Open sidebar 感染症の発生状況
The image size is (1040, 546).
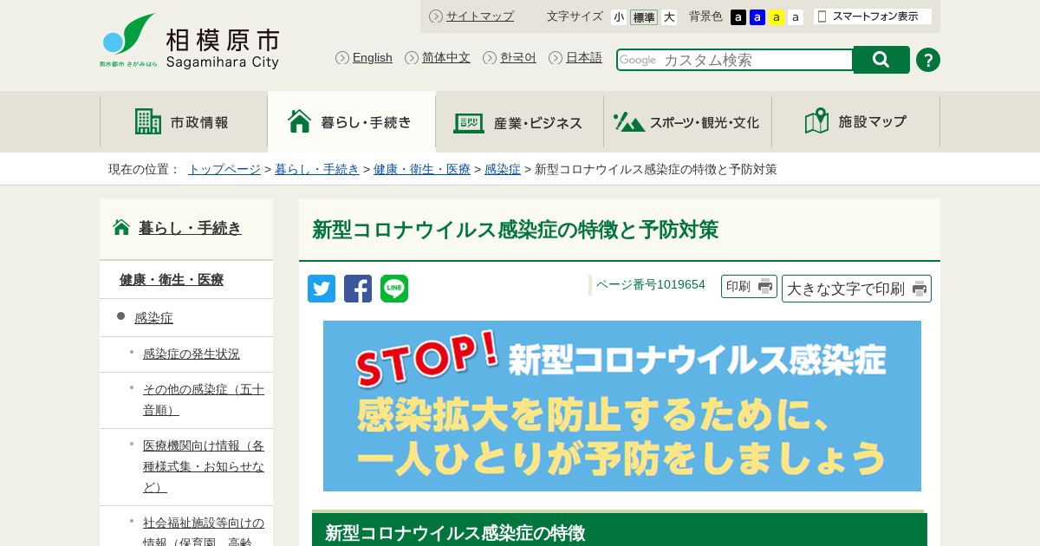pyautogui.click(x=192, y=354)
